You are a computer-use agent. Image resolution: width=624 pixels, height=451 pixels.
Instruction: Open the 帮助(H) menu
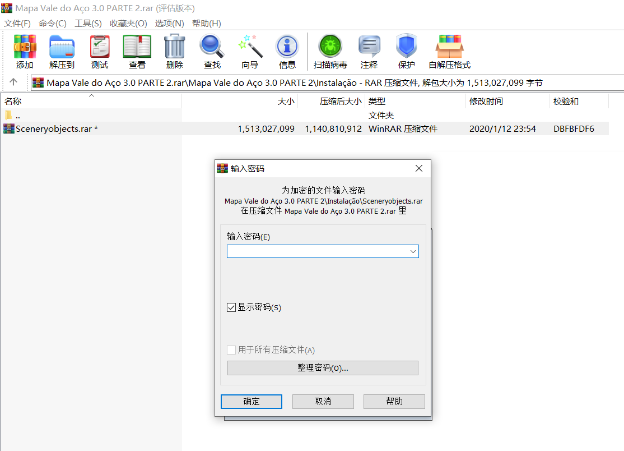tap(207, 23)
